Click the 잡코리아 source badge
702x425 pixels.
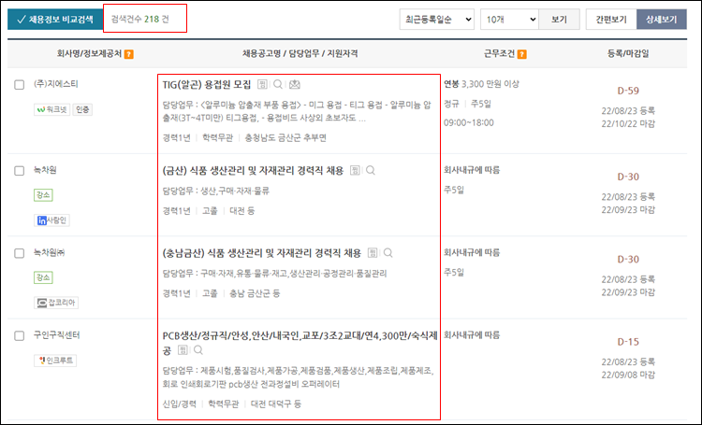(56, 303)
